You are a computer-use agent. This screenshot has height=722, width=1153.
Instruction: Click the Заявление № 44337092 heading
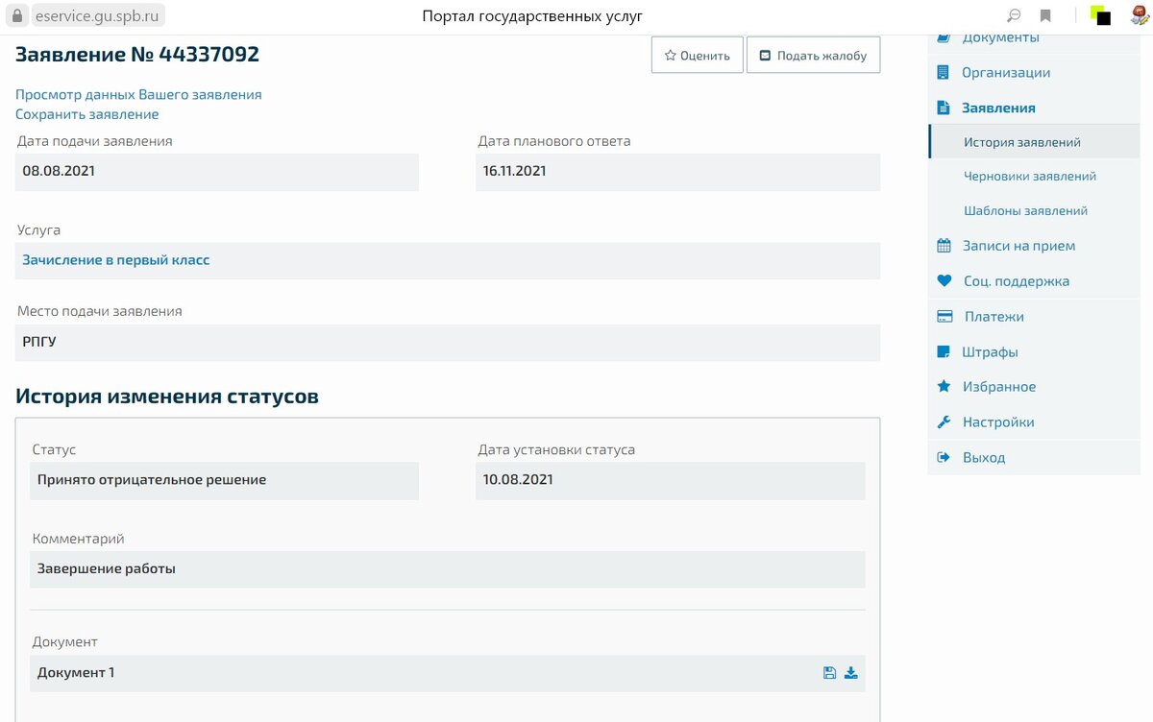point(137,55)
